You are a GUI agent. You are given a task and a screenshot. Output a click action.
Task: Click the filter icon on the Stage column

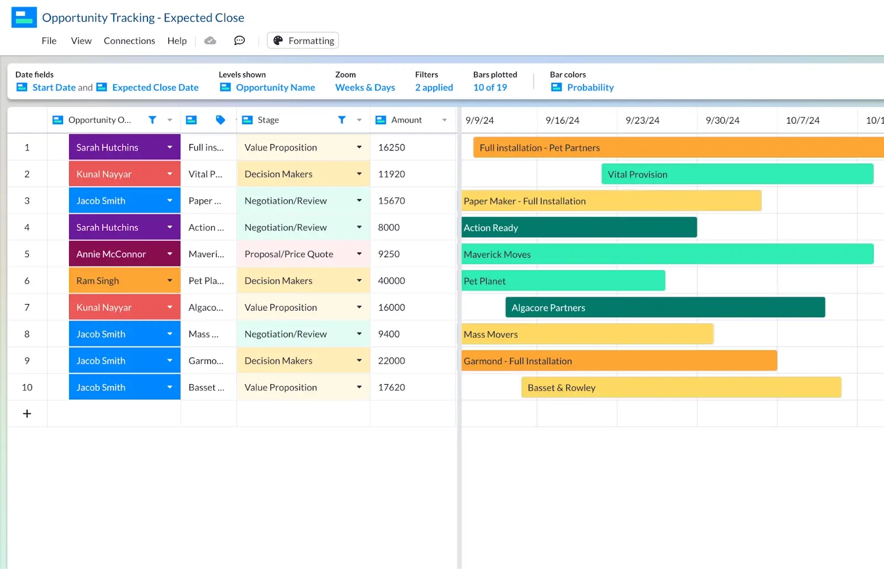(342, 119)
